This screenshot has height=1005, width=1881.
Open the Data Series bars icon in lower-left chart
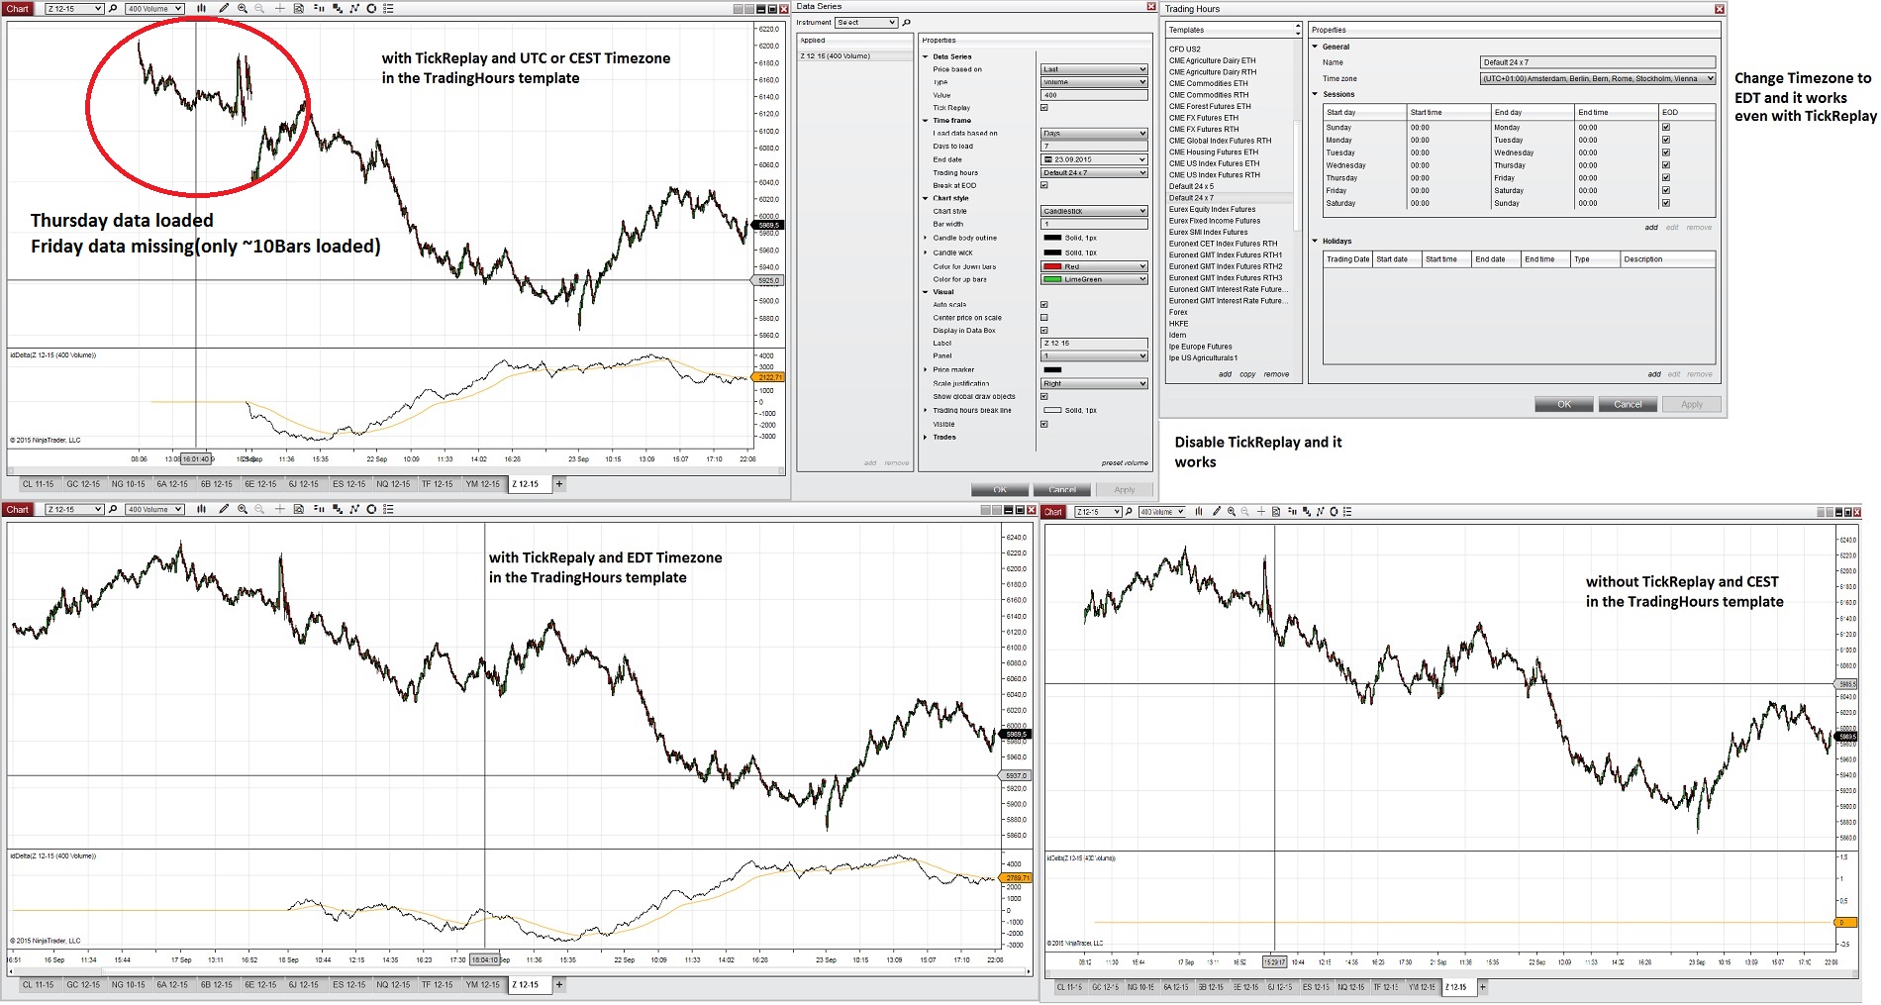pos(201,509)
